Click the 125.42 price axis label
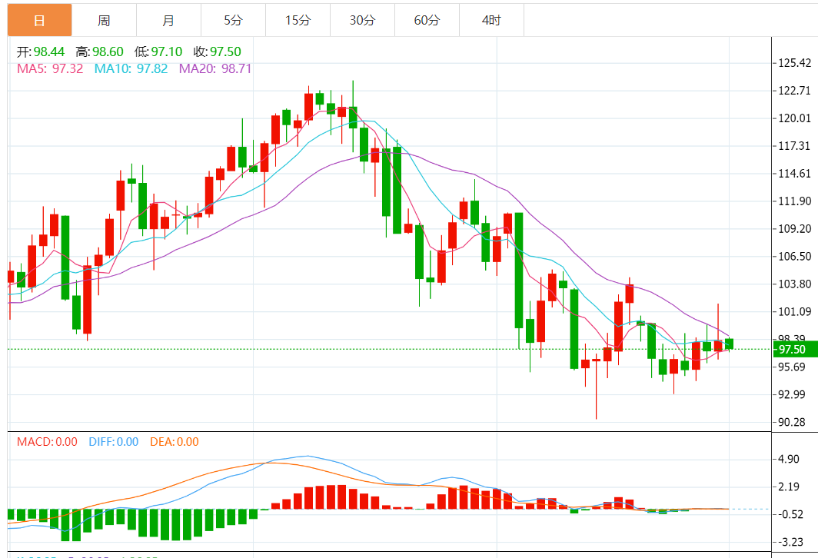Screen dimensions: 818x558 (794, 63)
